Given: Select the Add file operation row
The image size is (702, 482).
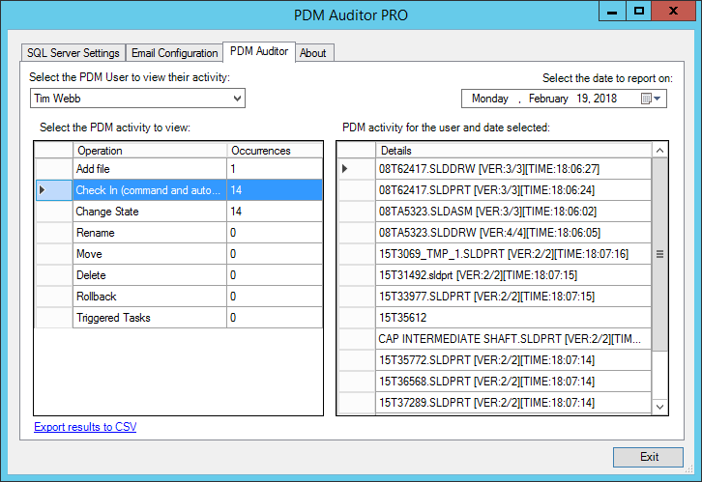Looking at the screenshot, I should [x=179, y=169].
